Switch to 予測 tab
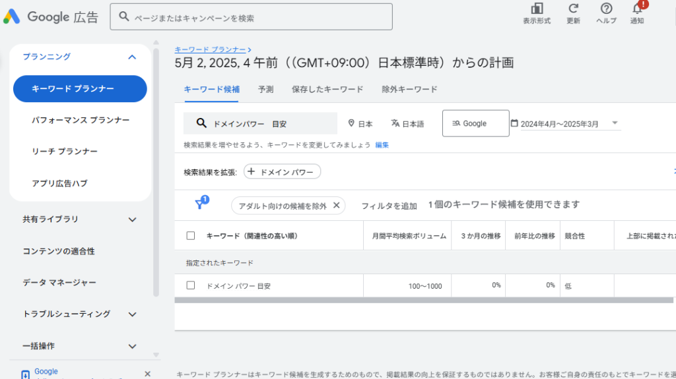 265,90
